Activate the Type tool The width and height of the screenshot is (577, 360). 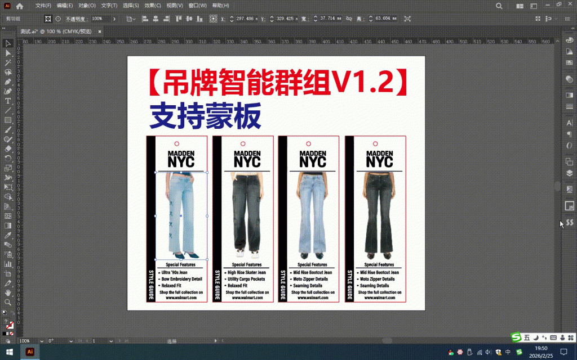pyautogui.click(x=8, y=101)
